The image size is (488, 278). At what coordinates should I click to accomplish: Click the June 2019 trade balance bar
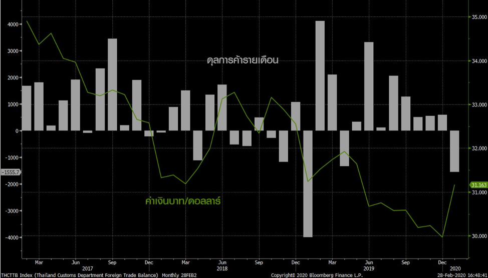tap(368, 86)
